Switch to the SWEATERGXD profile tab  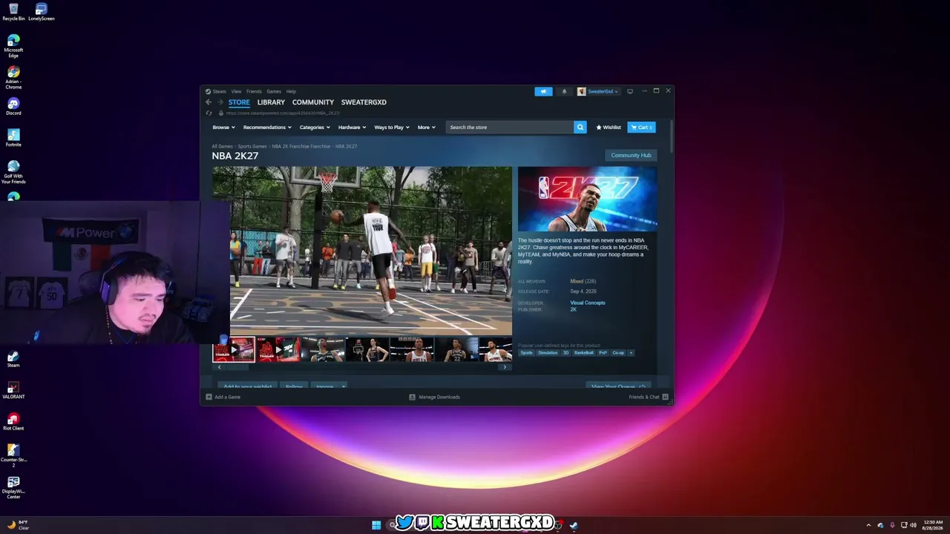(364, 102)
